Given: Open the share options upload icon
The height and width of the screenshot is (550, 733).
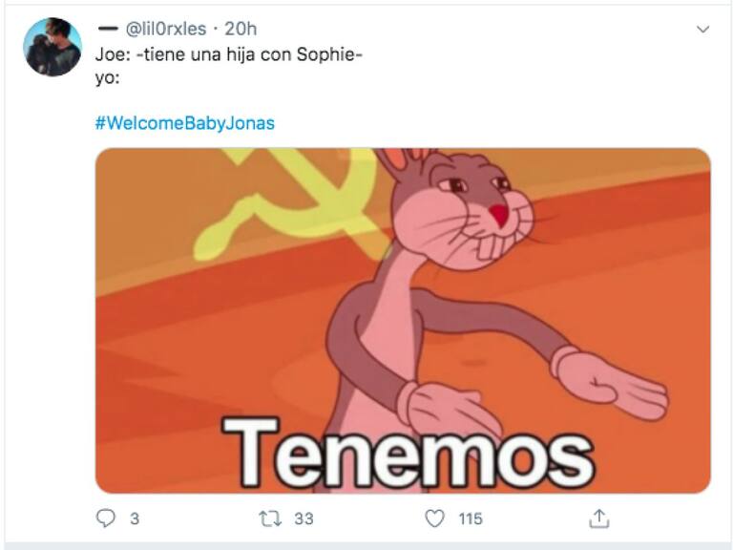Looking at the screenshot, I should 598,518.
